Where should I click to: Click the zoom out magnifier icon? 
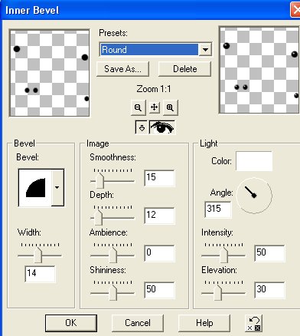[138, 107]
